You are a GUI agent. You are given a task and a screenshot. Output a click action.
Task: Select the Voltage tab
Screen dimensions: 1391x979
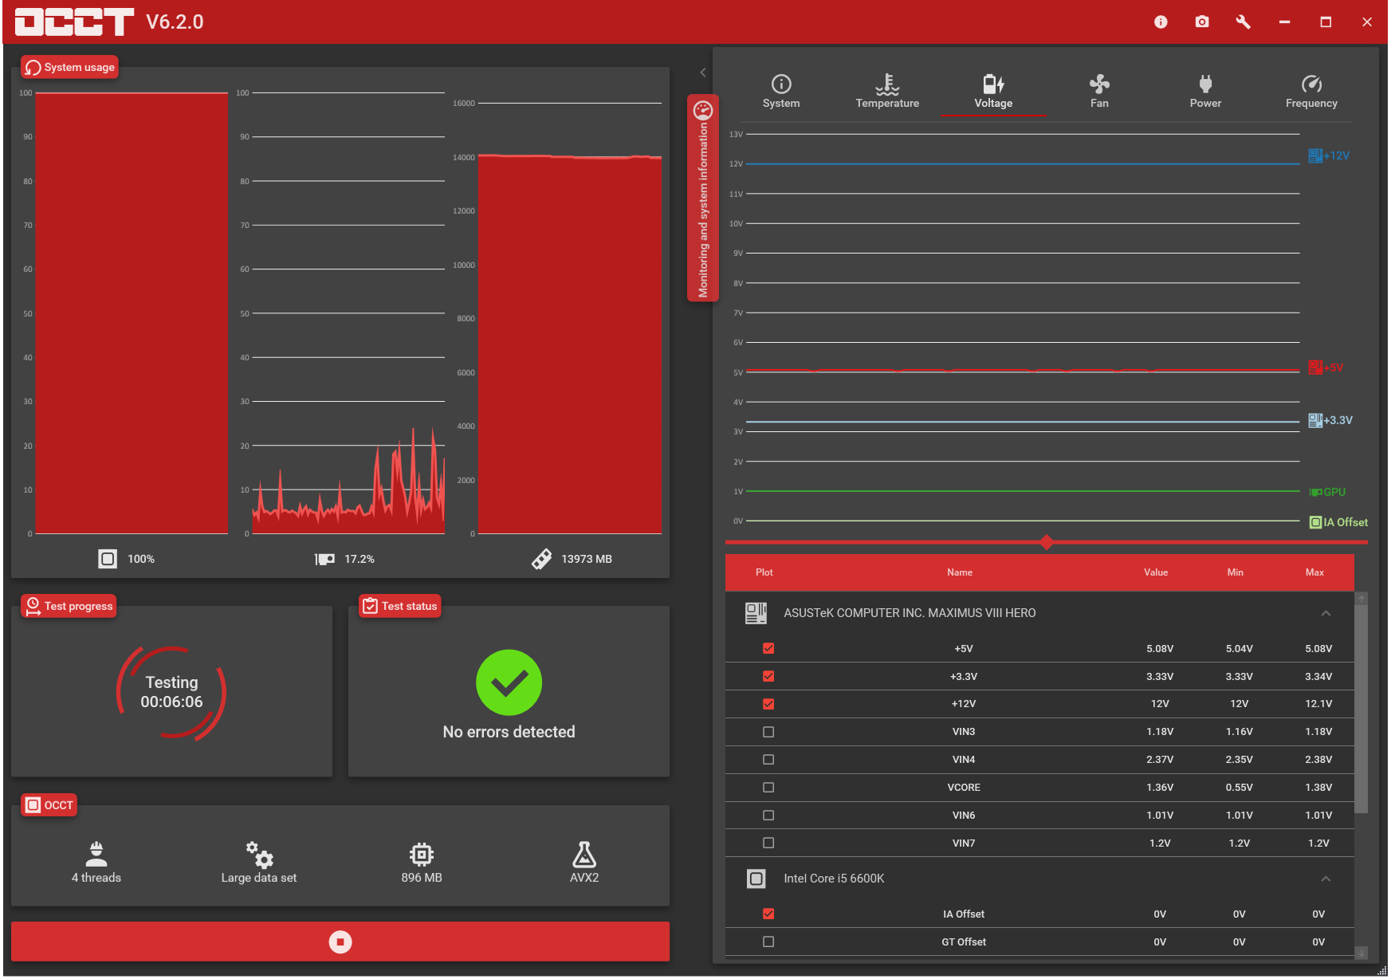993,92
